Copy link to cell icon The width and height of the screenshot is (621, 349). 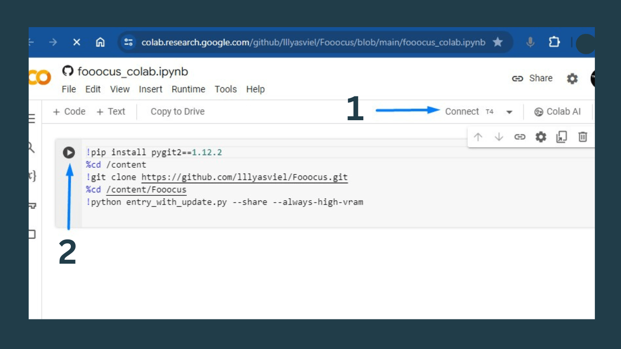click(x=520, y=137)
